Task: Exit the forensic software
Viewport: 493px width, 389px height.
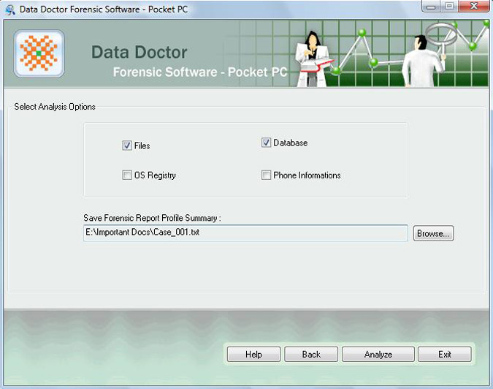Action: (x=445, y=355)
